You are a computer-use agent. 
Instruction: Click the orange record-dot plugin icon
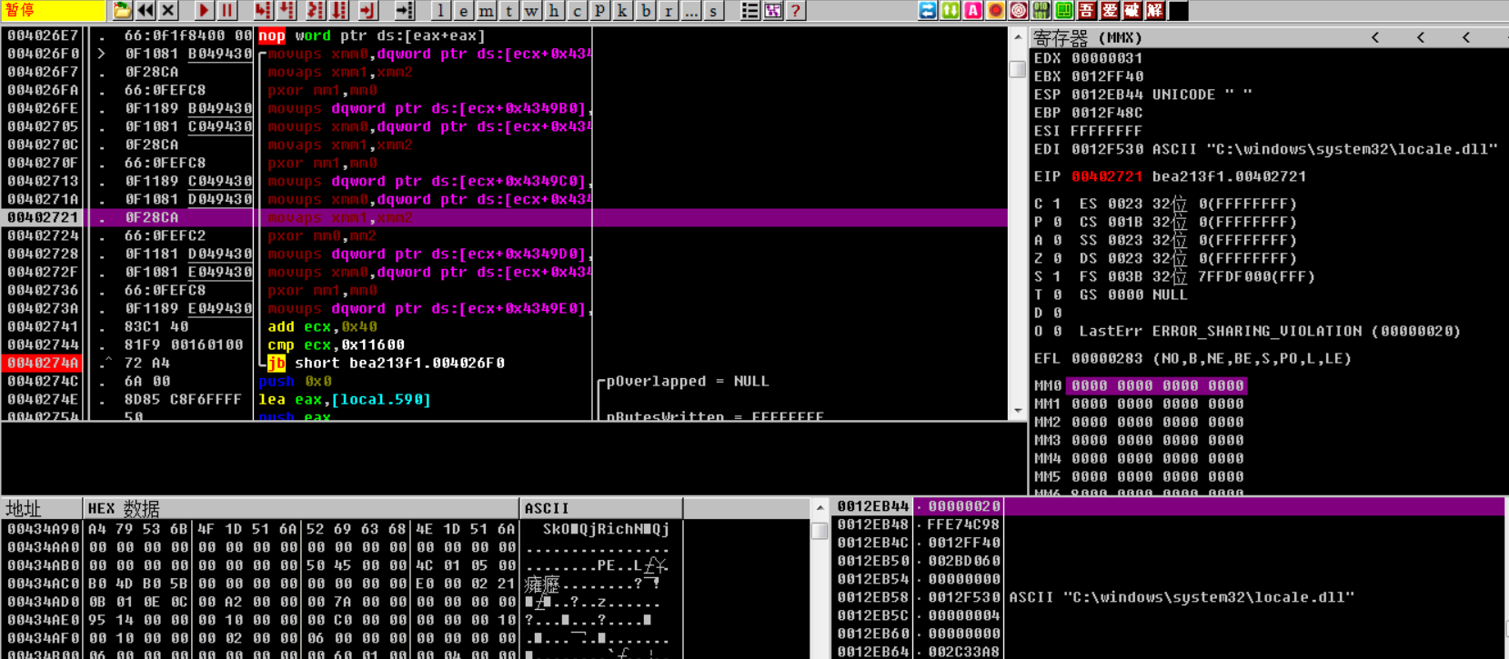point(996,11)
